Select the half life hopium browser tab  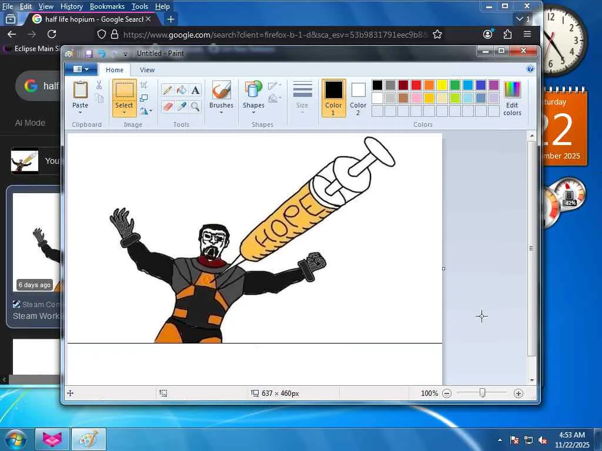click(91, 19)
